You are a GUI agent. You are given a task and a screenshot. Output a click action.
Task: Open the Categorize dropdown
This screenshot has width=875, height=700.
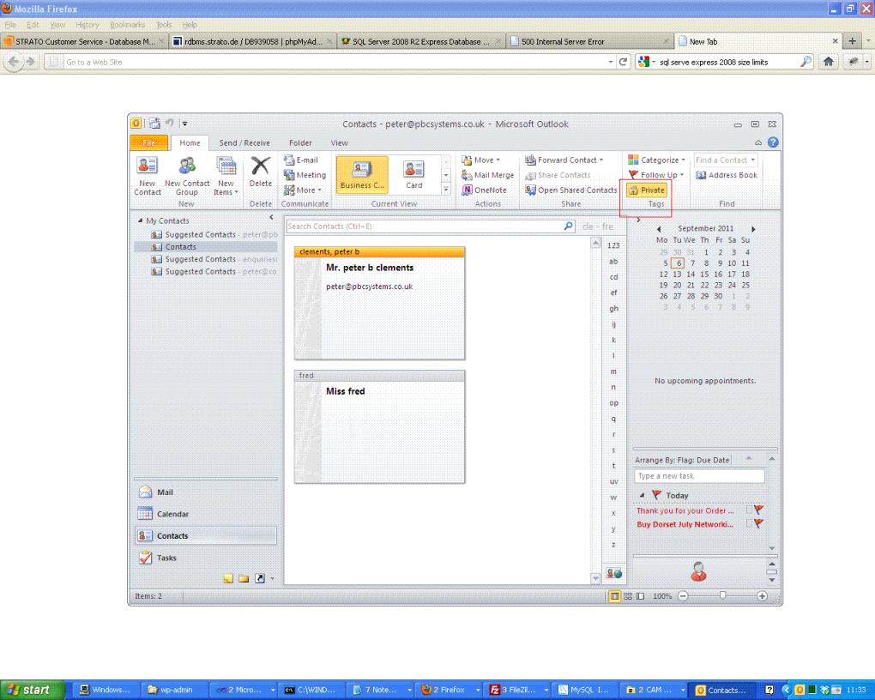(x=657, y=160)
